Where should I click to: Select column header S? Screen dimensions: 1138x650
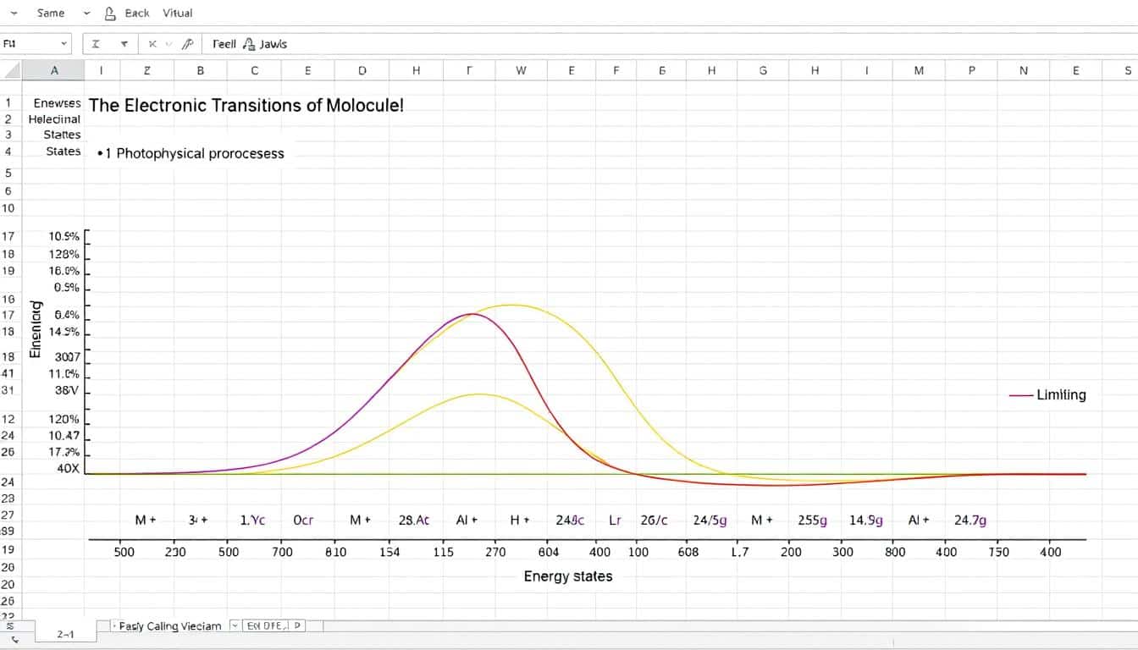(1128, 71)
